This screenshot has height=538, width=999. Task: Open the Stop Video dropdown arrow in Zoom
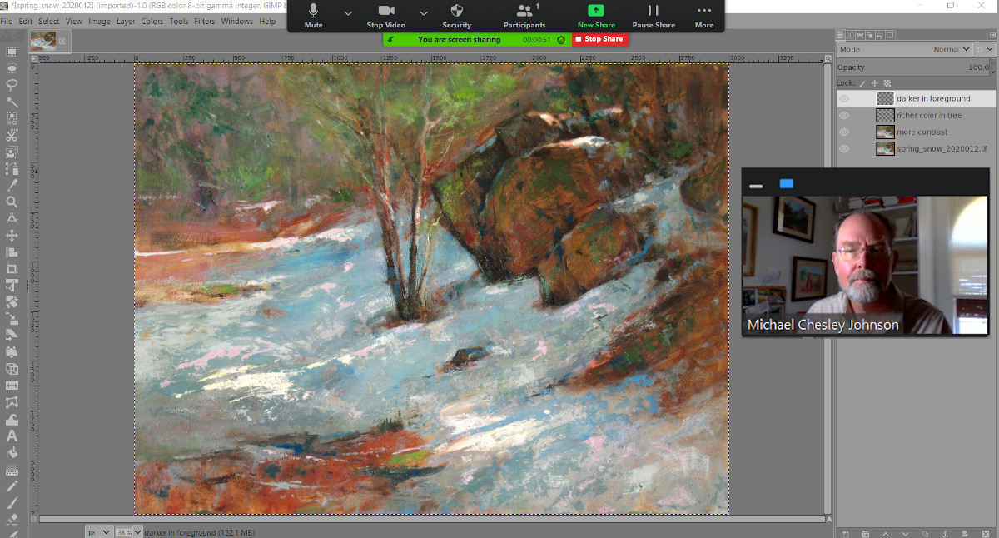tap(423, 13)
